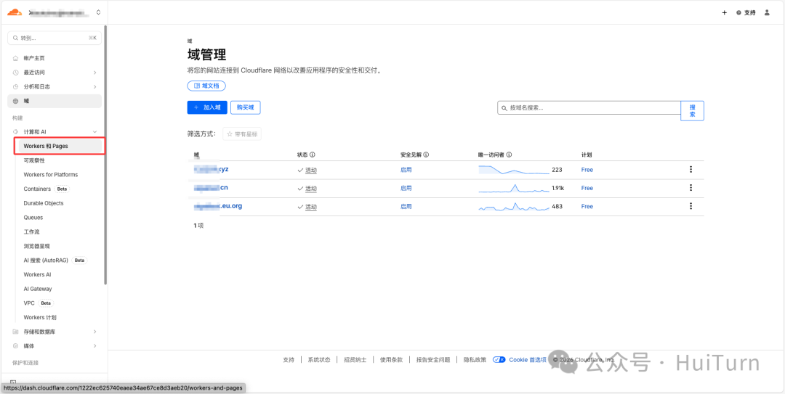This screenshot has width=785, height=394.
Task: Click 活动 status in .eu.org row
Action: pos(311,207)
